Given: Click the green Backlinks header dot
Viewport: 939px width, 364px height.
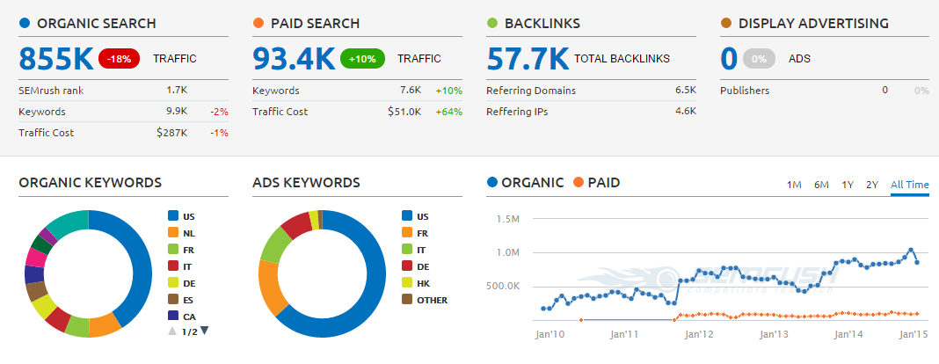Looking at the screenshot, I should pyautogui.click(x=492, y=24).
